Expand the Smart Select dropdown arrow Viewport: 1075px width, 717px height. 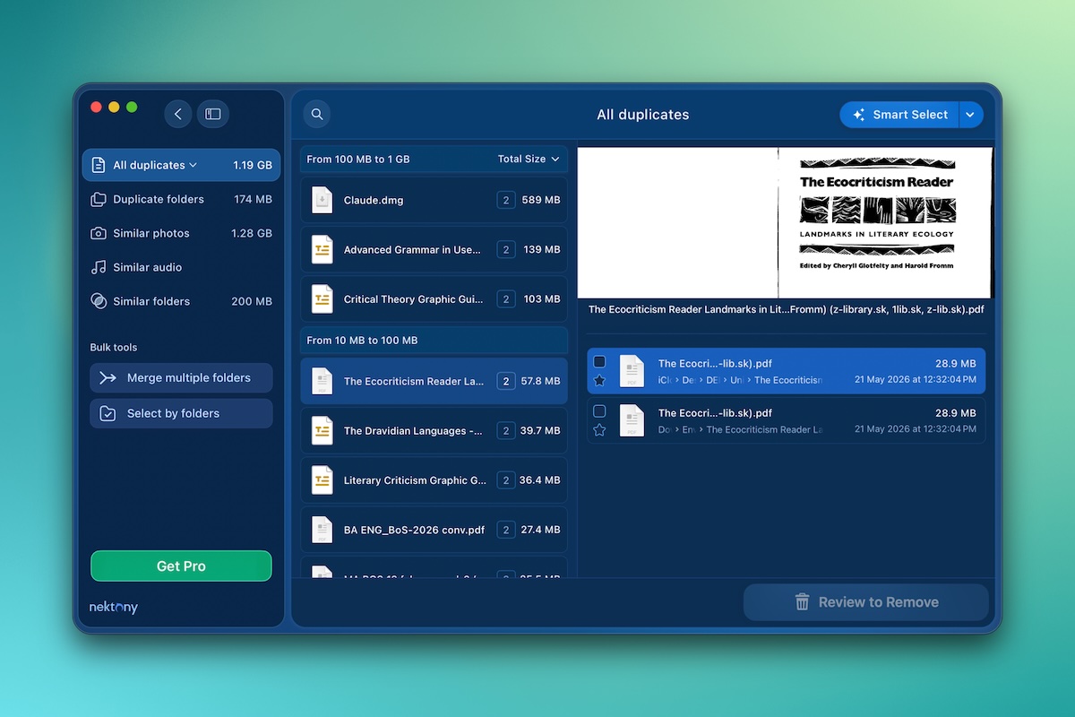(971, 115)
